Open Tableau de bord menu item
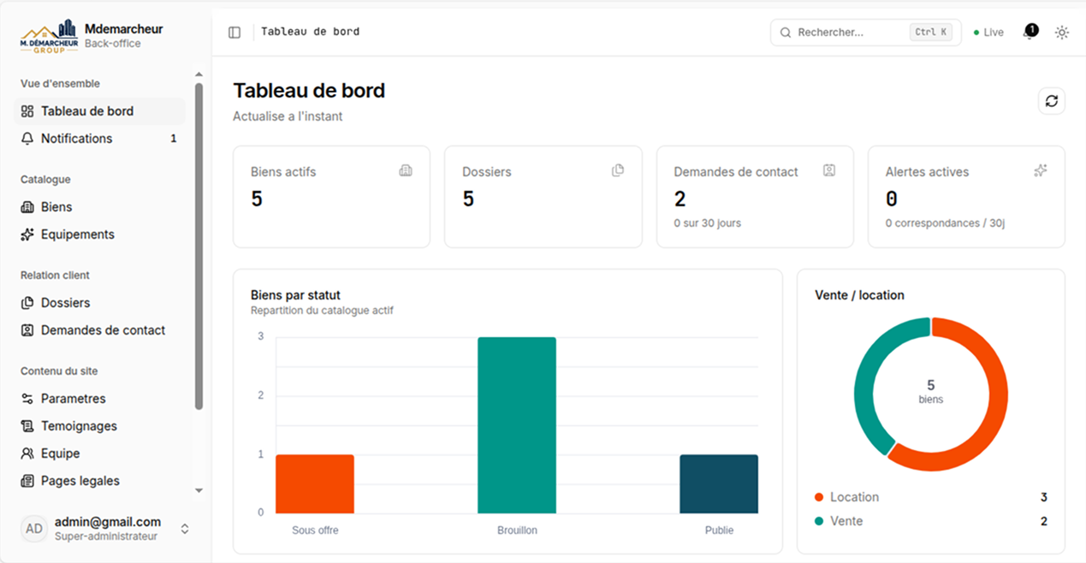1086x563 pixels. click(99, 111)
